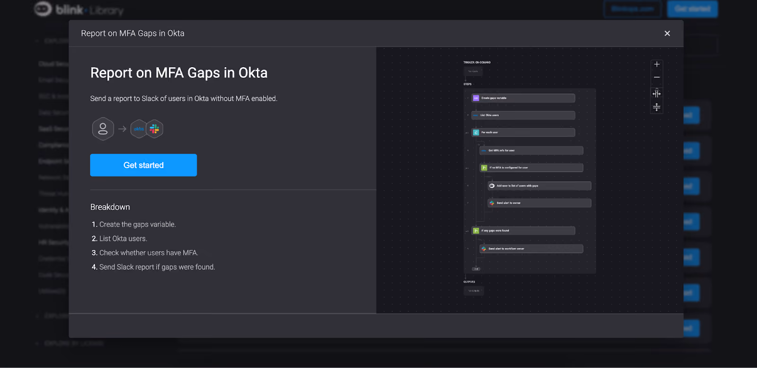
Task: Click the TRIGGER: ON-DEMAND label
Action: click(477, 62)
